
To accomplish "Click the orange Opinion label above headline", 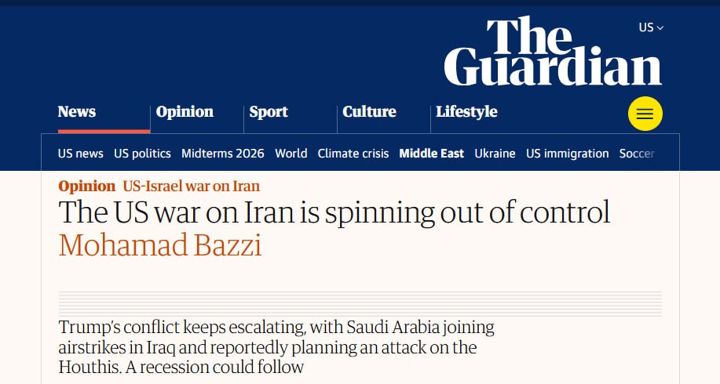I will [87, 186].
